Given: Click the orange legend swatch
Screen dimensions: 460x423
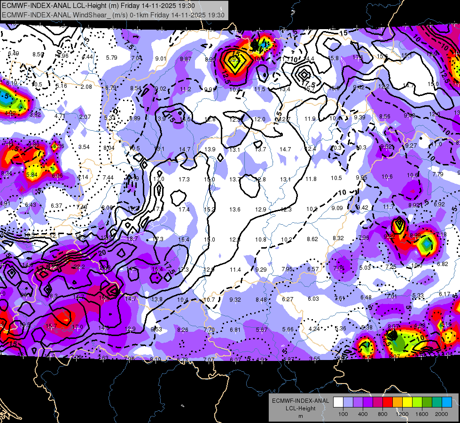Looking at the screenshot, I should pos(398,402).
